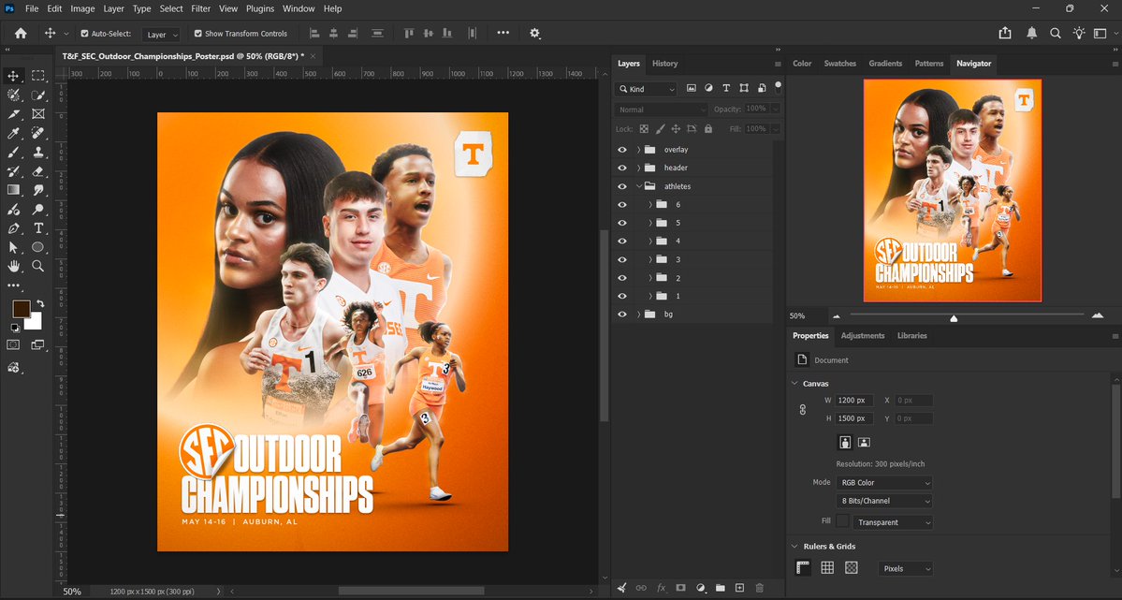Click the Home icon in options bar
1122x600 pixels.
[x=21, y=33]
